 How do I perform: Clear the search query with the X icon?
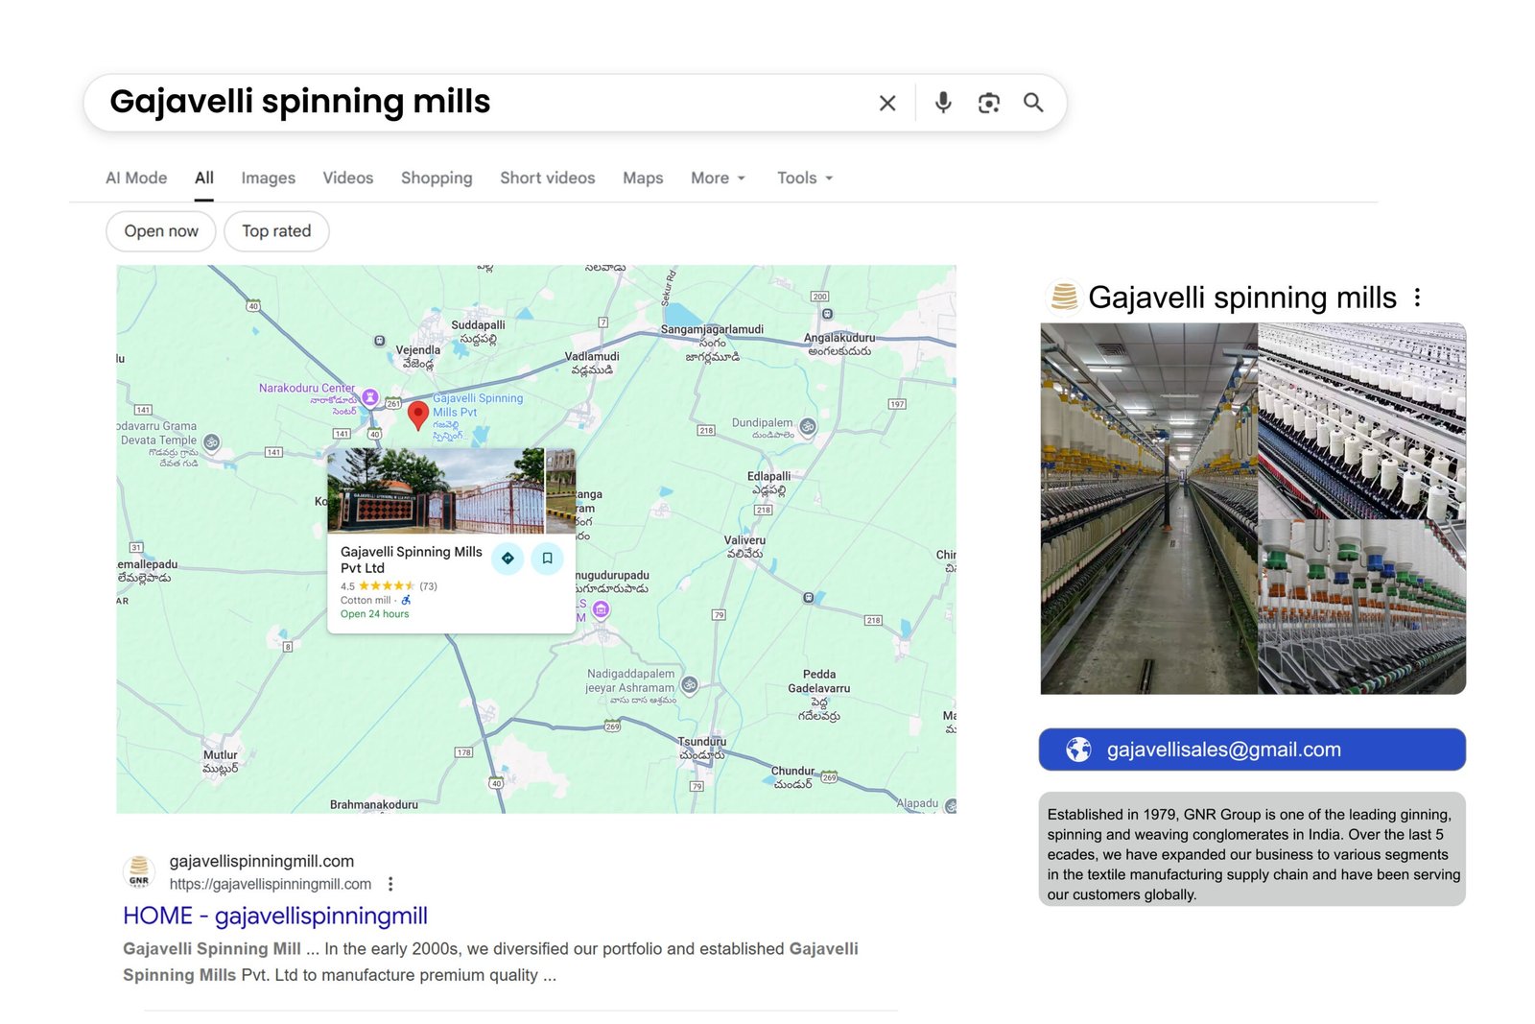pos(887,102)
